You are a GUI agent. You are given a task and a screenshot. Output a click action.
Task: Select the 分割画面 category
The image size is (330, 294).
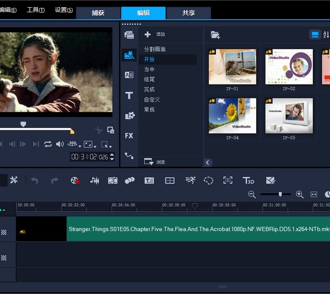pos(155,49)
